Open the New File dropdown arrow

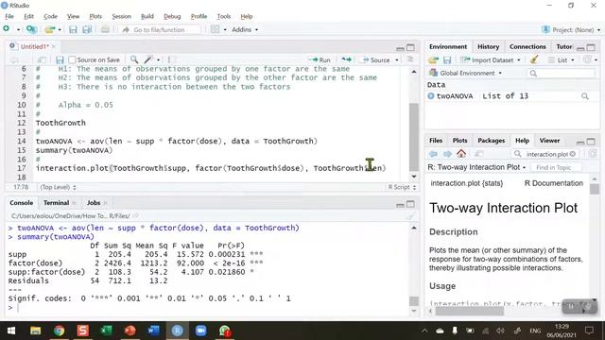pyautogui.click(x=18, y=29)
